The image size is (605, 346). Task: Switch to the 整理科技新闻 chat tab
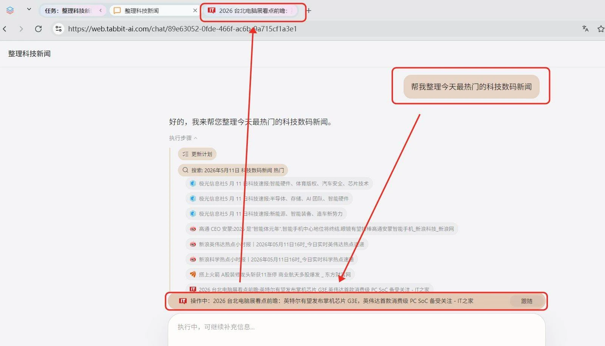point(155,11)
